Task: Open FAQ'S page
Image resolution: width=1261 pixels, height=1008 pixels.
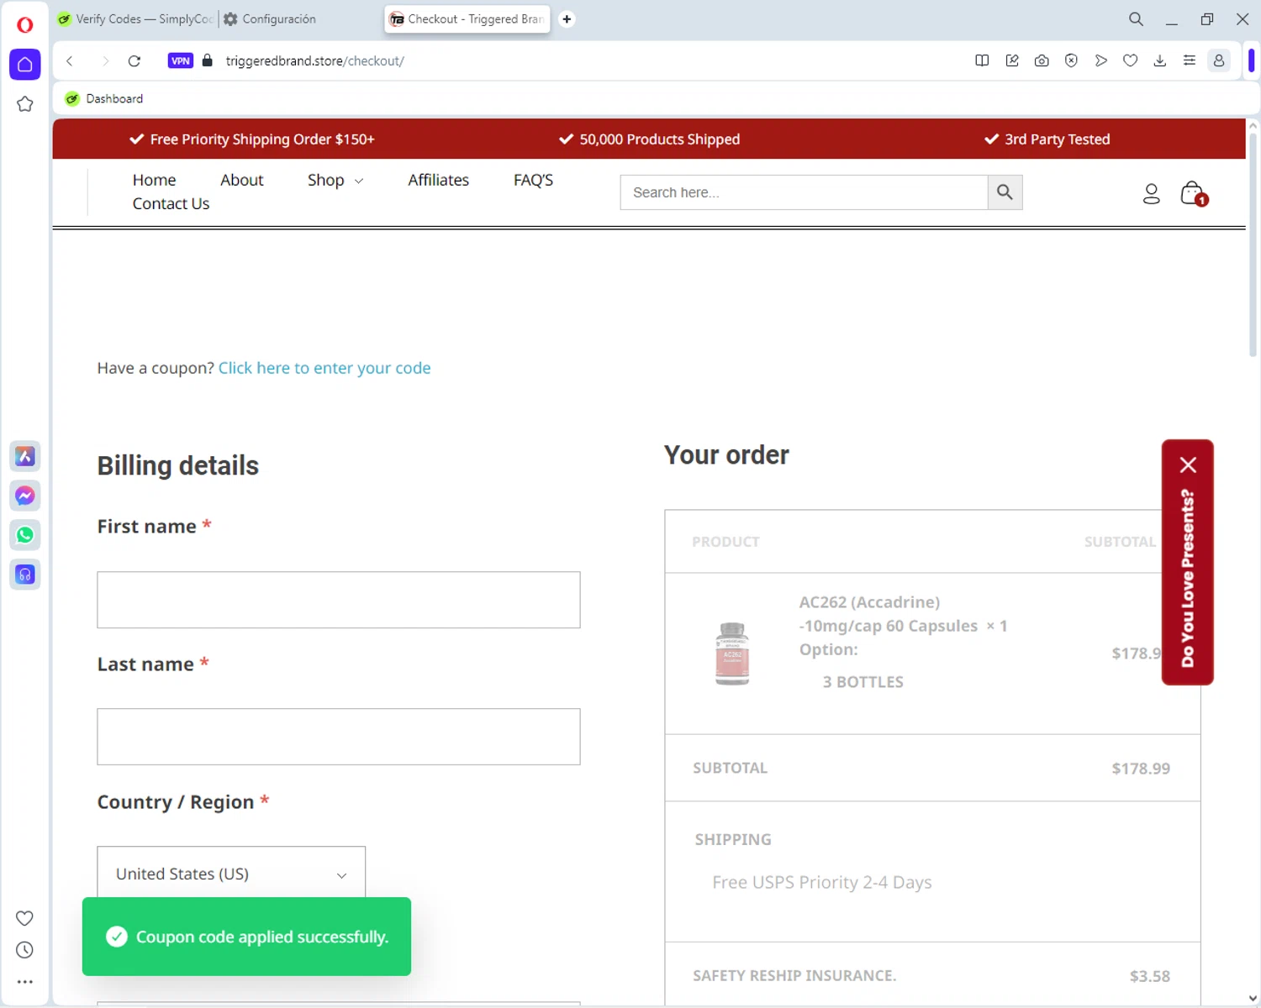Action: pos(534,180)
